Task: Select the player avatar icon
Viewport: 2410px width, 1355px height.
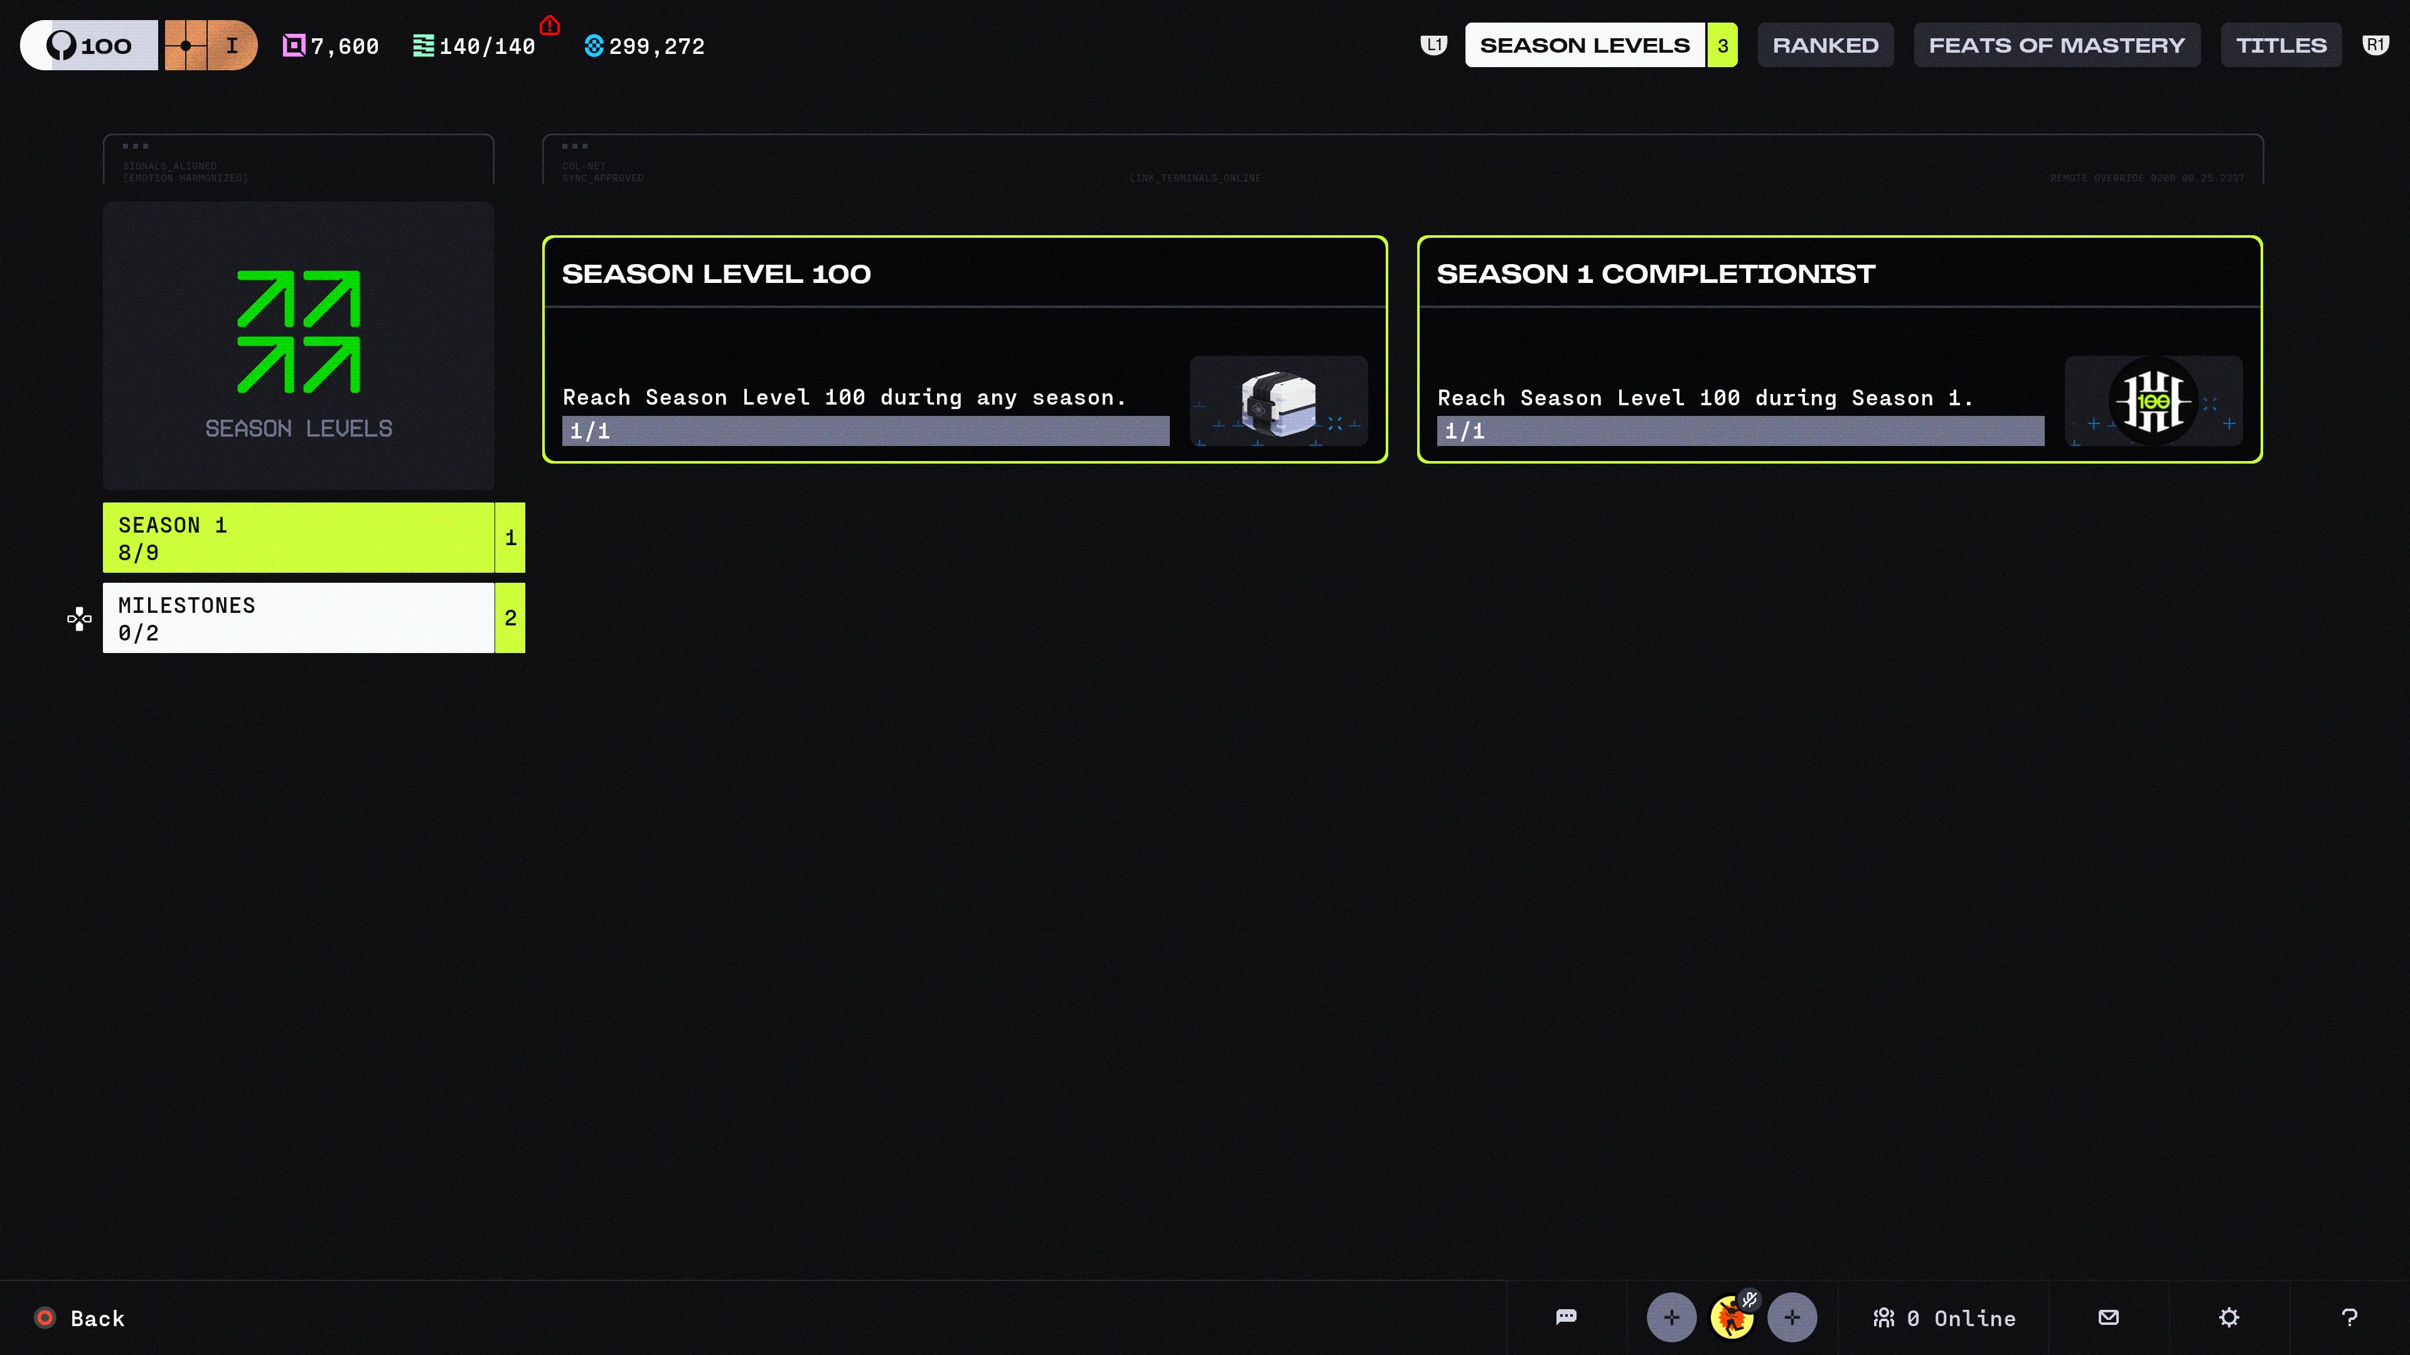Action: pyautogui.click(x=1732, y=1317)
